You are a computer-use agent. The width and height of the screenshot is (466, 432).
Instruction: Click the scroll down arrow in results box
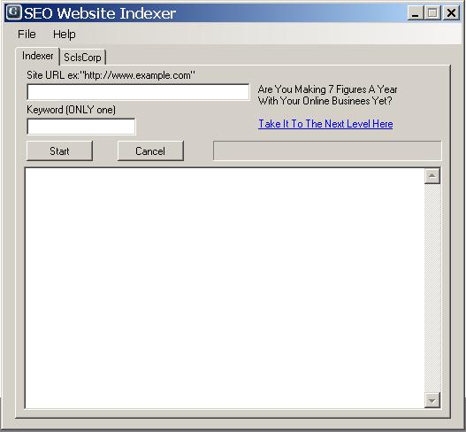432,400
